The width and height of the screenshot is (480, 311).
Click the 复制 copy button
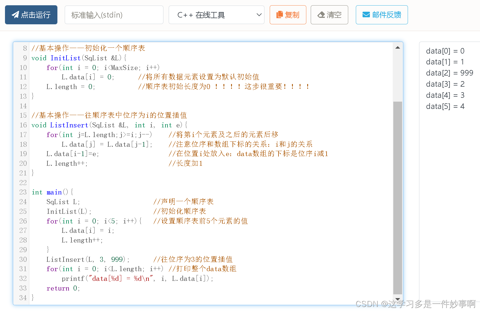[x=288, y=15]
